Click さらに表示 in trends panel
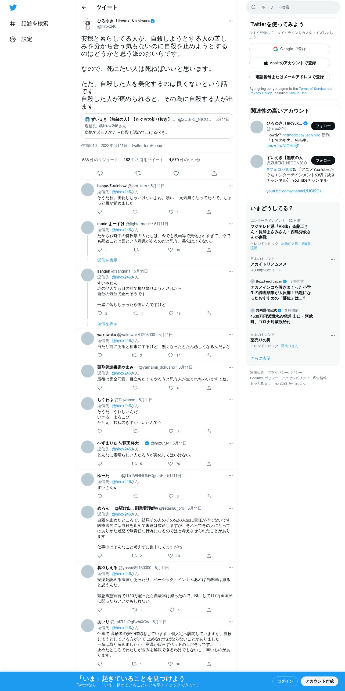This screenshot has height=691, width=345. [260, 358]
